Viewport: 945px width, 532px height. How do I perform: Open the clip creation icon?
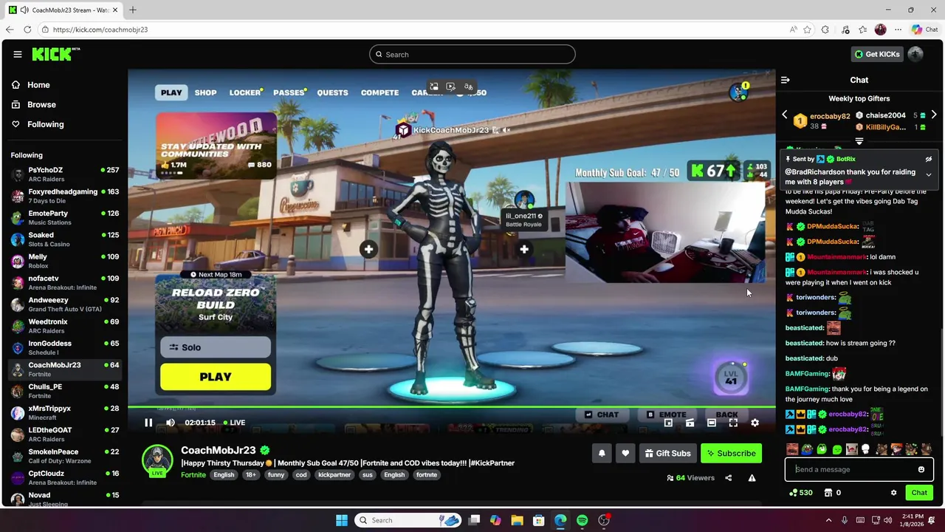[x=690, y=423]
